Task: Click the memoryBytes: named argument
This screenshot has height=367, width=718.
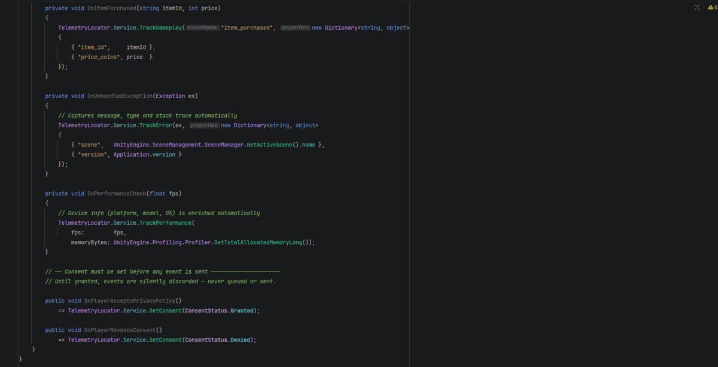Action: point(91,243)
